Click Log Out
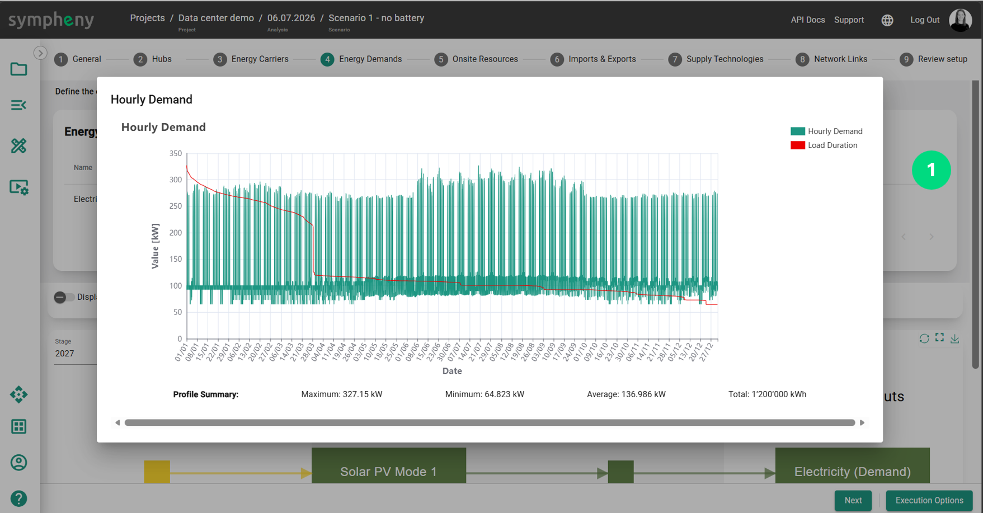The width and height of the screenshot is (983, 513). [924, 20]
